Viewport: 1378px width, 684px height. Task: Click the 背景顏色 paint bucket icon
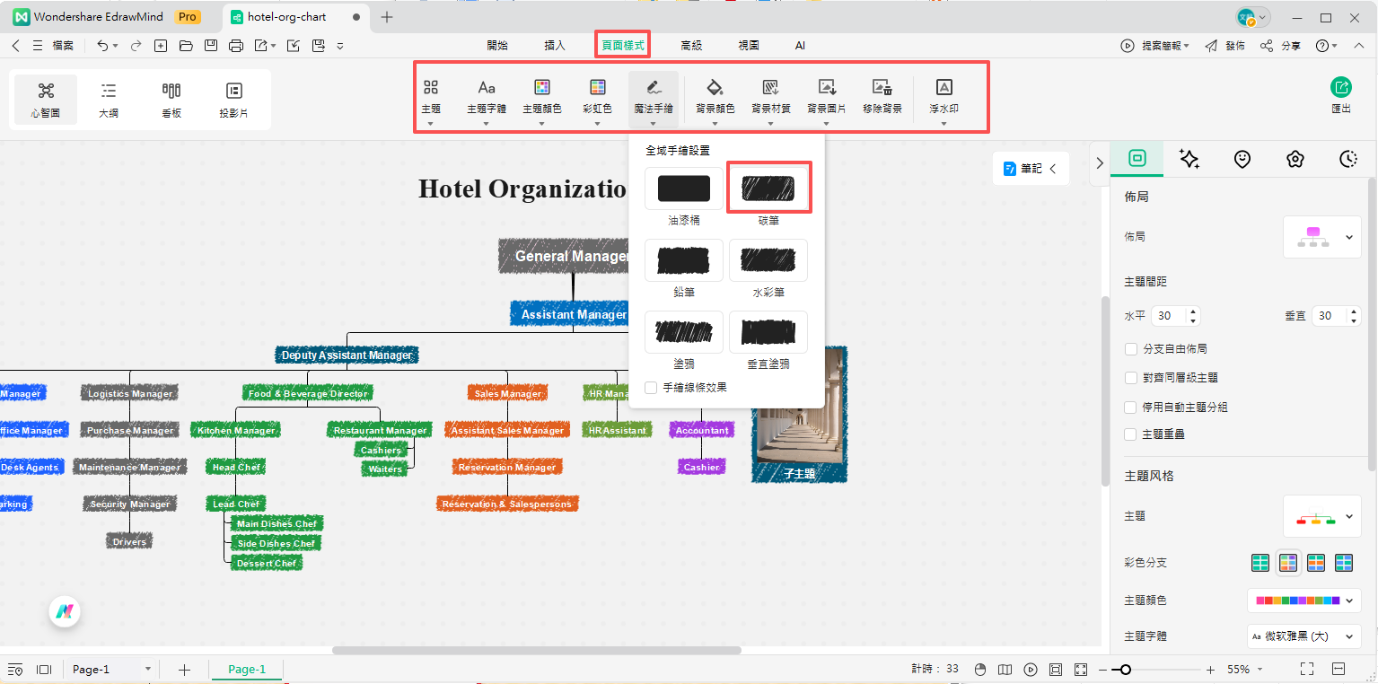pyautogui.click(x=715, y=87)
